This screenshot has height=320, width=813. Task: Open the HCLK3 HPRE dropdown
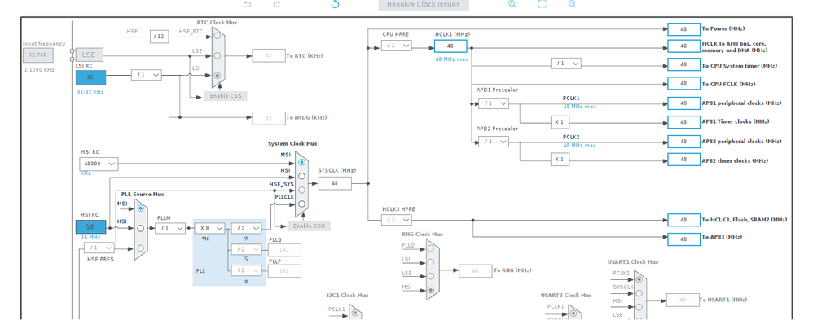click(x=396, y=220)
